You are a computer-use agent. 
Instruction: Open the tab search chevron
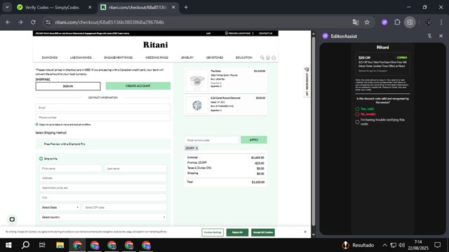[7, 8]
